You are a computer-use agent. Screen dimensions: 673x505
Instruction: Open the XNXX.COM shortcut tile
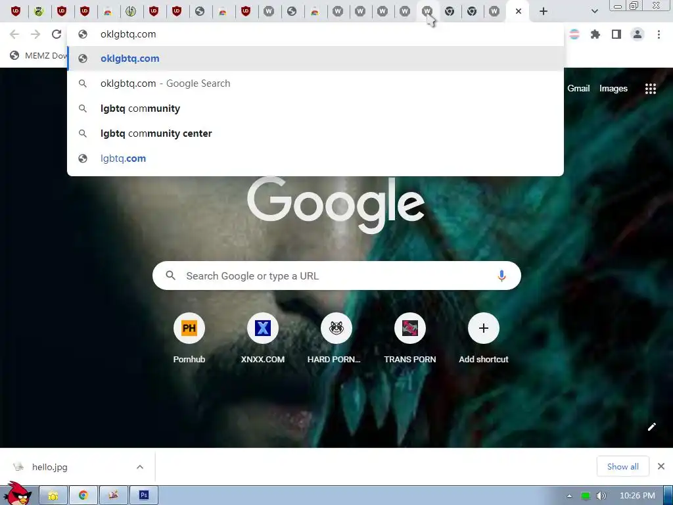point(263,338)
